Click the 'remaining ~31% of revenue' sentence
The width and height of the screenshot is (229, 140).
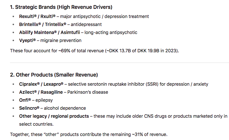click(89, 134)
